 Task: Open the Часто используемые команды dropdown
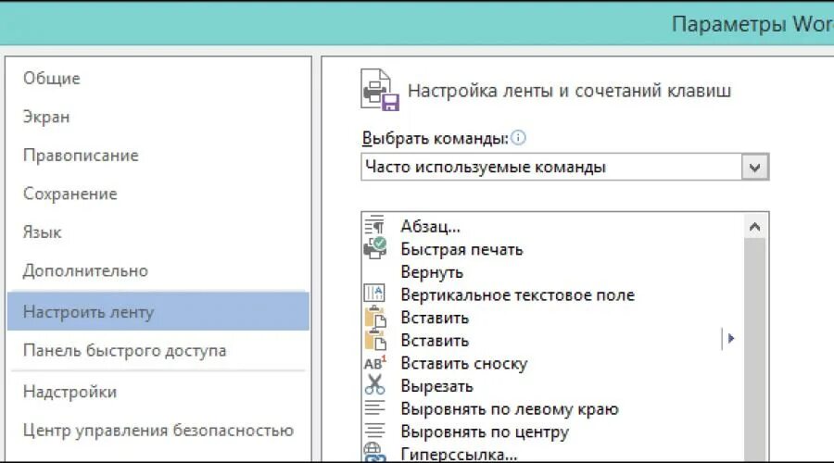(x=754, y=168)
